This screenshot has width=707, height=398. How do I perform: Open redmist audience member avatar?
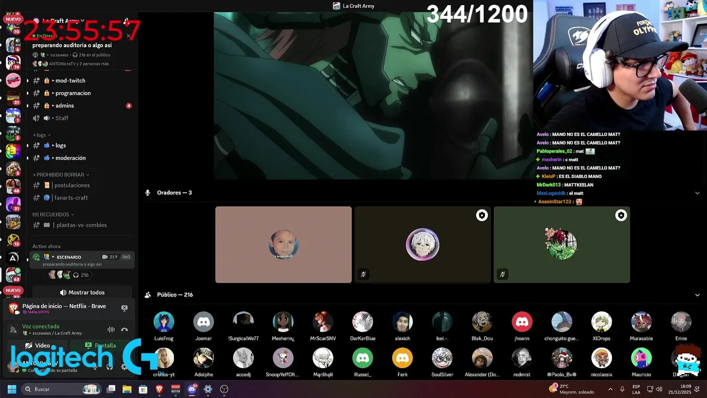pyautogui.click(x=521, y=358)
